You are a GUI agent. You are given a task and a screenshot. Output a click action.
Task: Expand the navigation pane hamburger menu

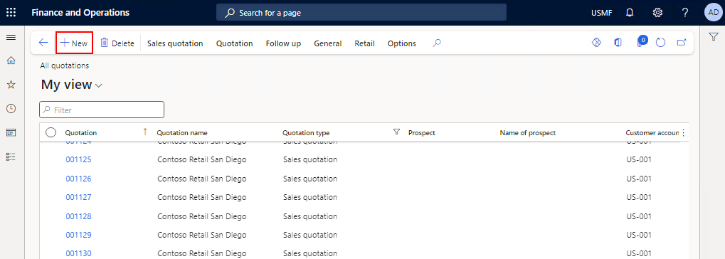[11, 38]
